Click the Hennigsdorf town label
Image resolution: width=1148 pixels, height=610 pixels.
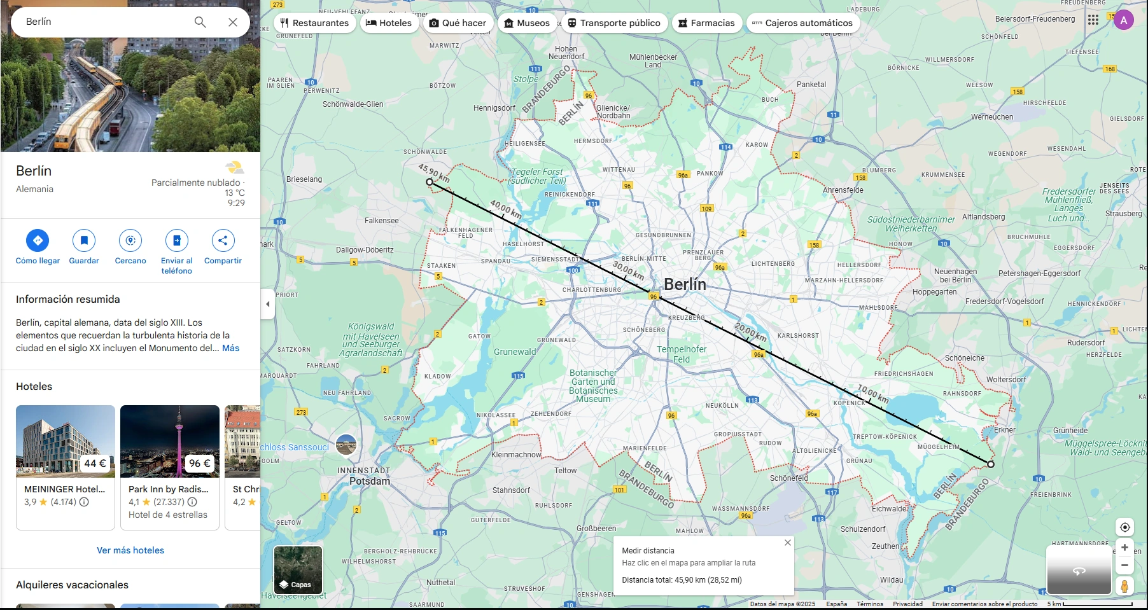(x=494, y=108)
